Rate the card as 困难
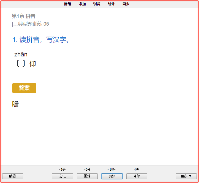 pos(87,176)
